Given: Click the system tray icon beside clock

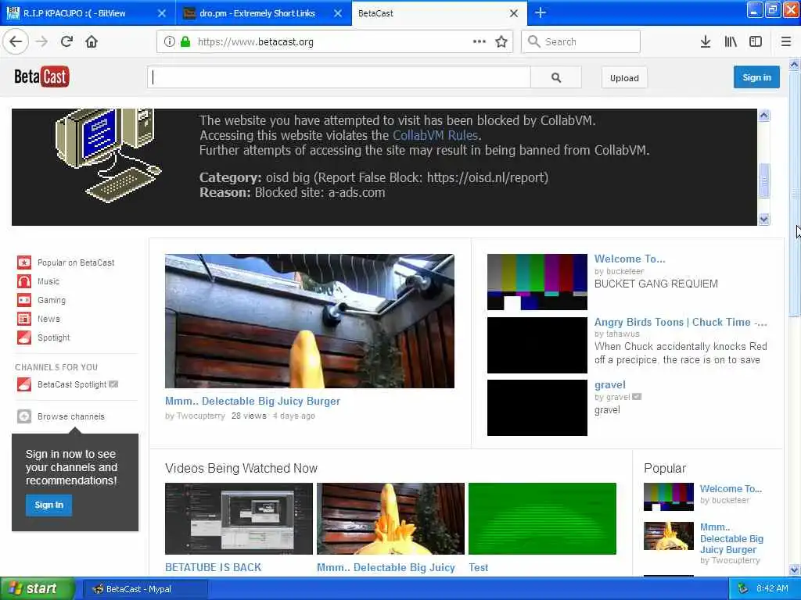Looking at the screenshot, I should (x=743, y=589).
